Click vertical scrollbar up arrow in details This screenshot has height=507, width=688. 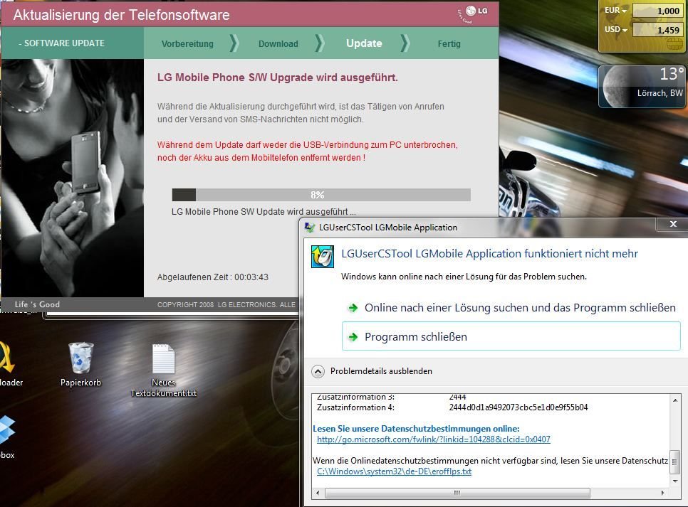pos(675,400)
